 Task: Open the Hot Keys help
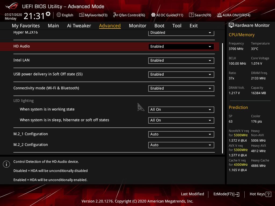tap(260, 194)
